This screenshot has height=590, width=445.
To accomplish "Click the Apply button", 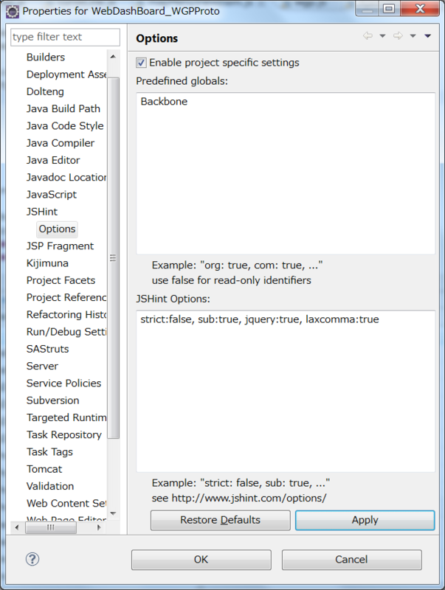I will pyautogui.click(x=365, y=520).
